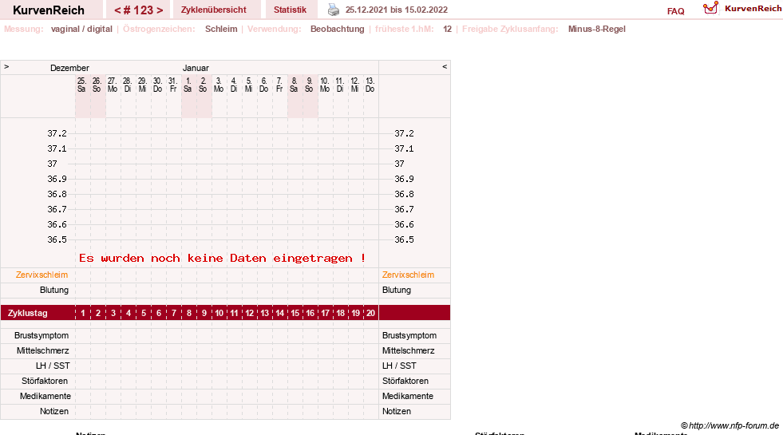The height and width of the screenshot is (435, 783).
Task: Click the date range 25.12.2021 bis 15.02.2022
Action: (397, 10)
